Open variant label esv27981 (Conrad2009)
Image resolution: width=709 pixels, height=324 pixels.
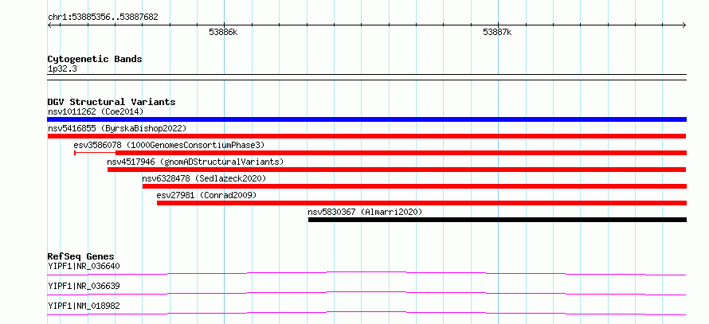pyautogui.click(x=206, y=195)
